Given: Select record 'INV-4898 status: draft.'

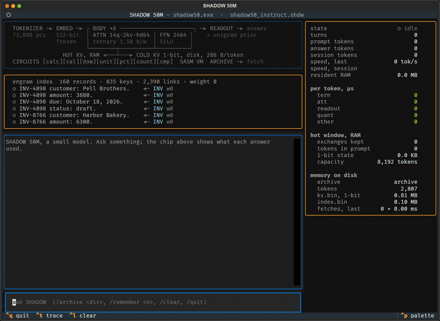Looking at the screenshot, I should coord(92,108).
